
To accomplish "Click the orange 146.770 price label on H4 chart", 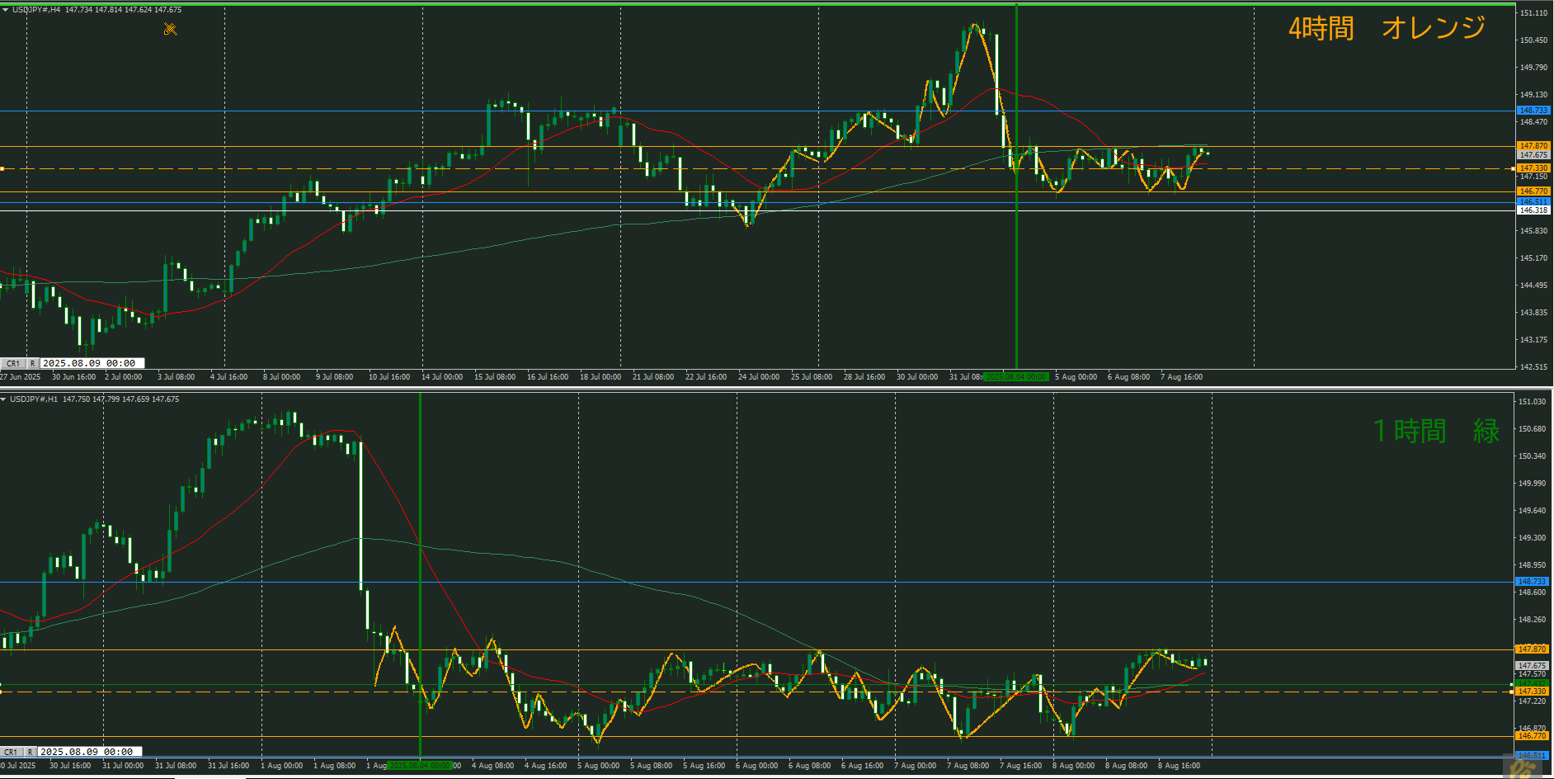I will [1533, 191].
